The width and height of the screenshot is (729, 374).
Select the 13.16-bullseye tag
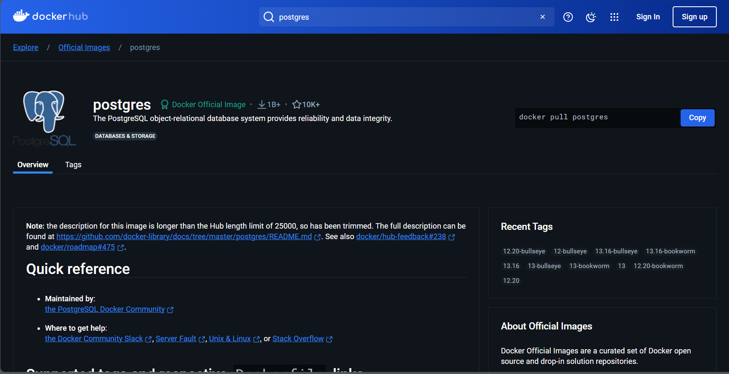click(616, 251)
